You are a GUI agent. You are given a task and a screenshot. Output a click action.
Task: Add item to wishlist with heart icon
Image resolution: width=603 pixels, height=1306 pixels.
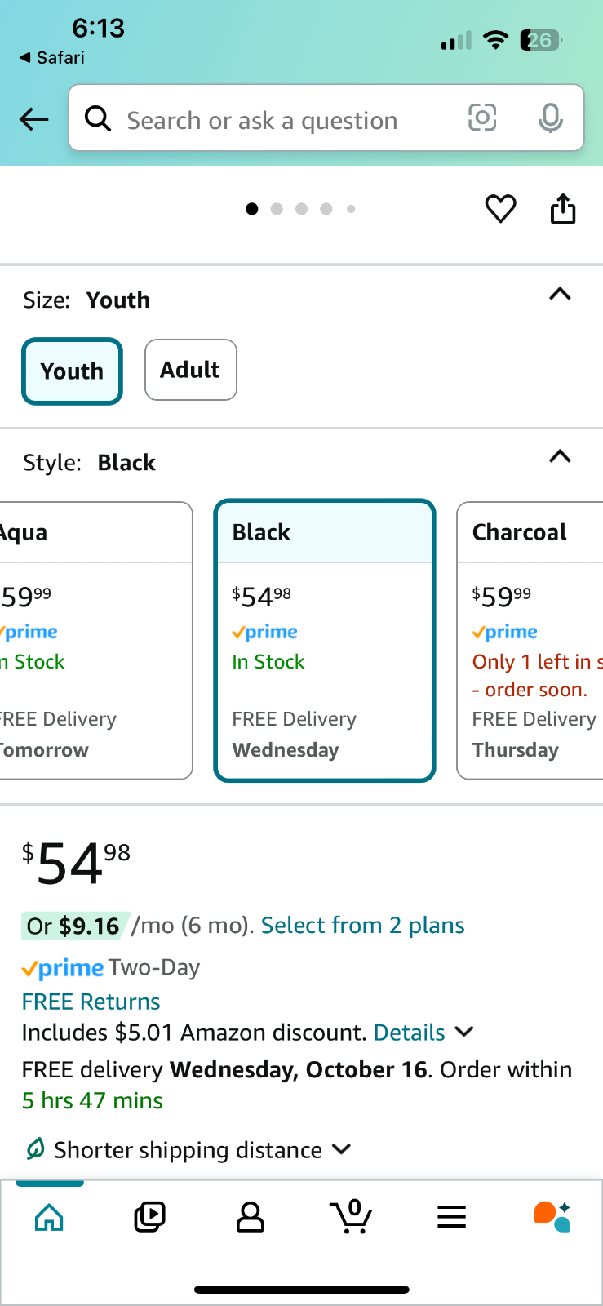500,209
